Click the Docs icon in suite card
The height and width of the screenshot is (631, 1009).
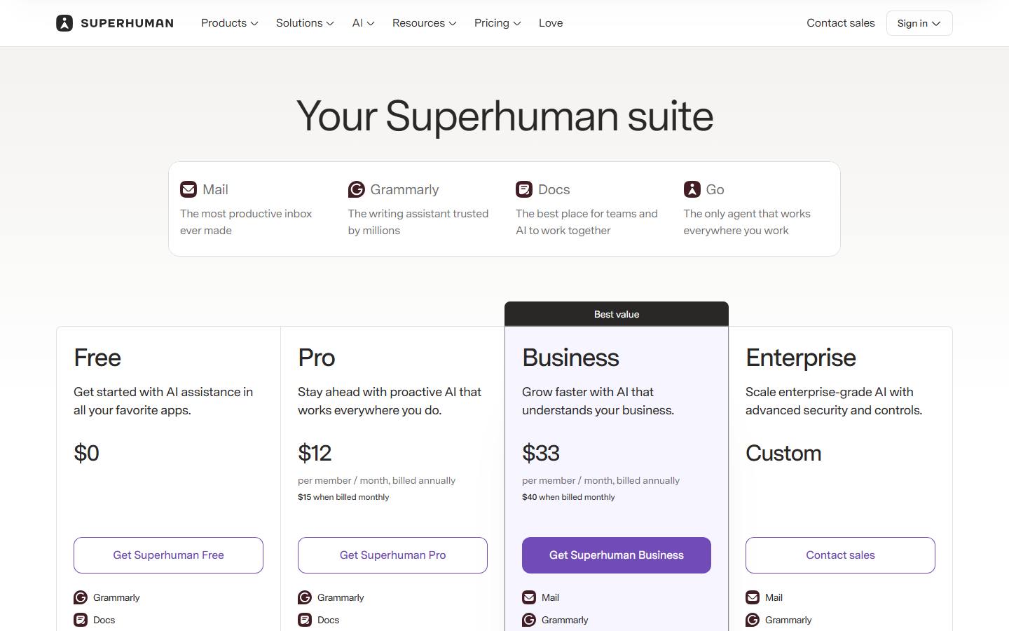(x=524, y=189)
